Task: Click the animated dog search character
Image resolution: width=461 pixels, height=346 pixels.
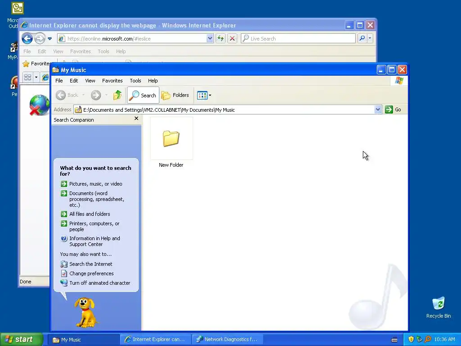Action: [85, 312]
